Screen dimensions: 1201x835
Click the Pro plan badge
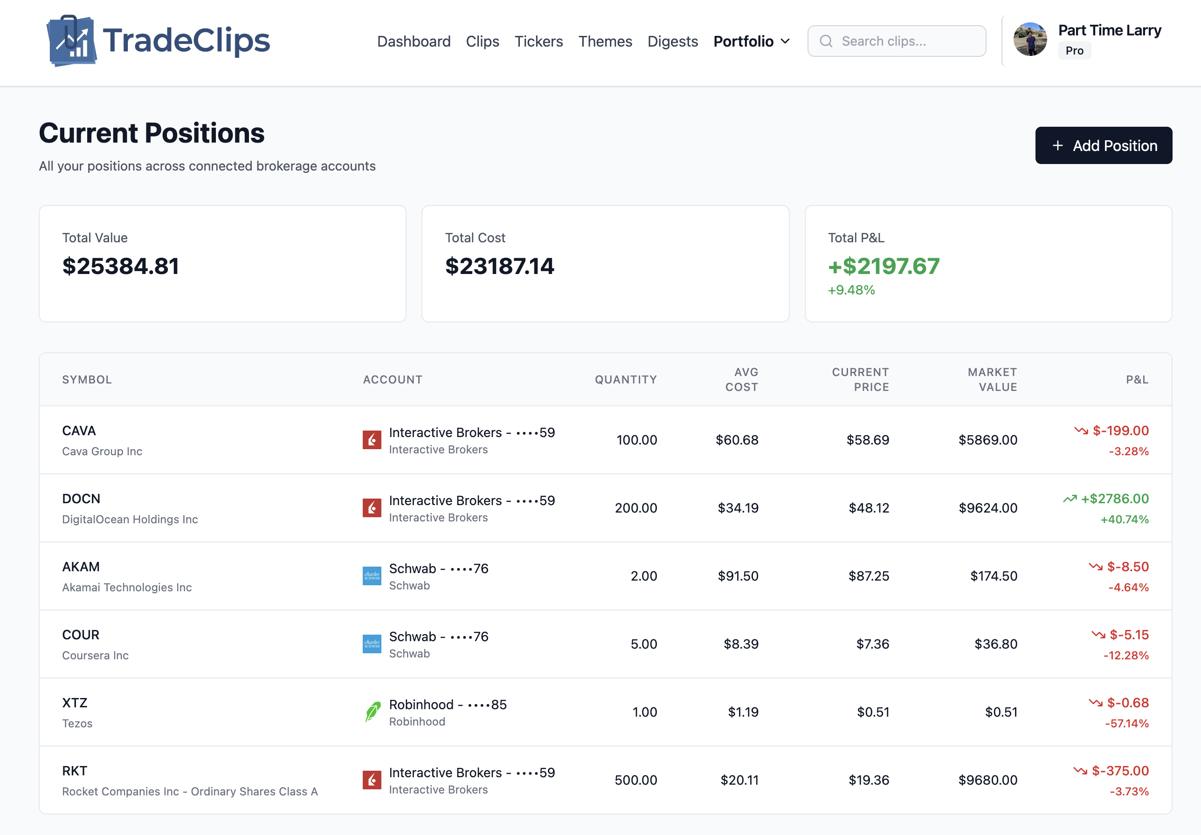pyautogui.click(x=1074, y=51)
